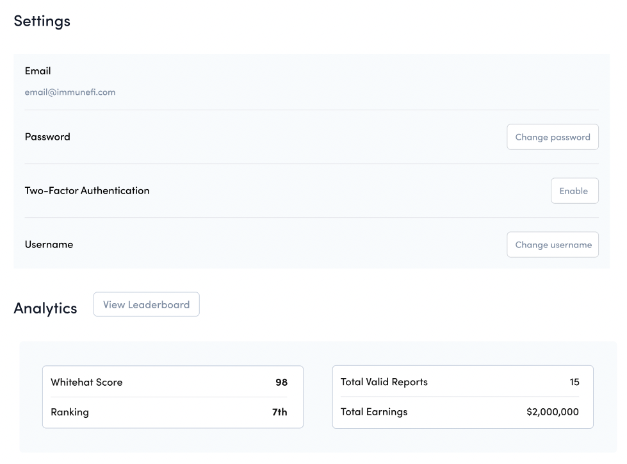Click the Change username button
Viewport: 627px width, 464px height.
pyautogui.click(x=552, y=245)
